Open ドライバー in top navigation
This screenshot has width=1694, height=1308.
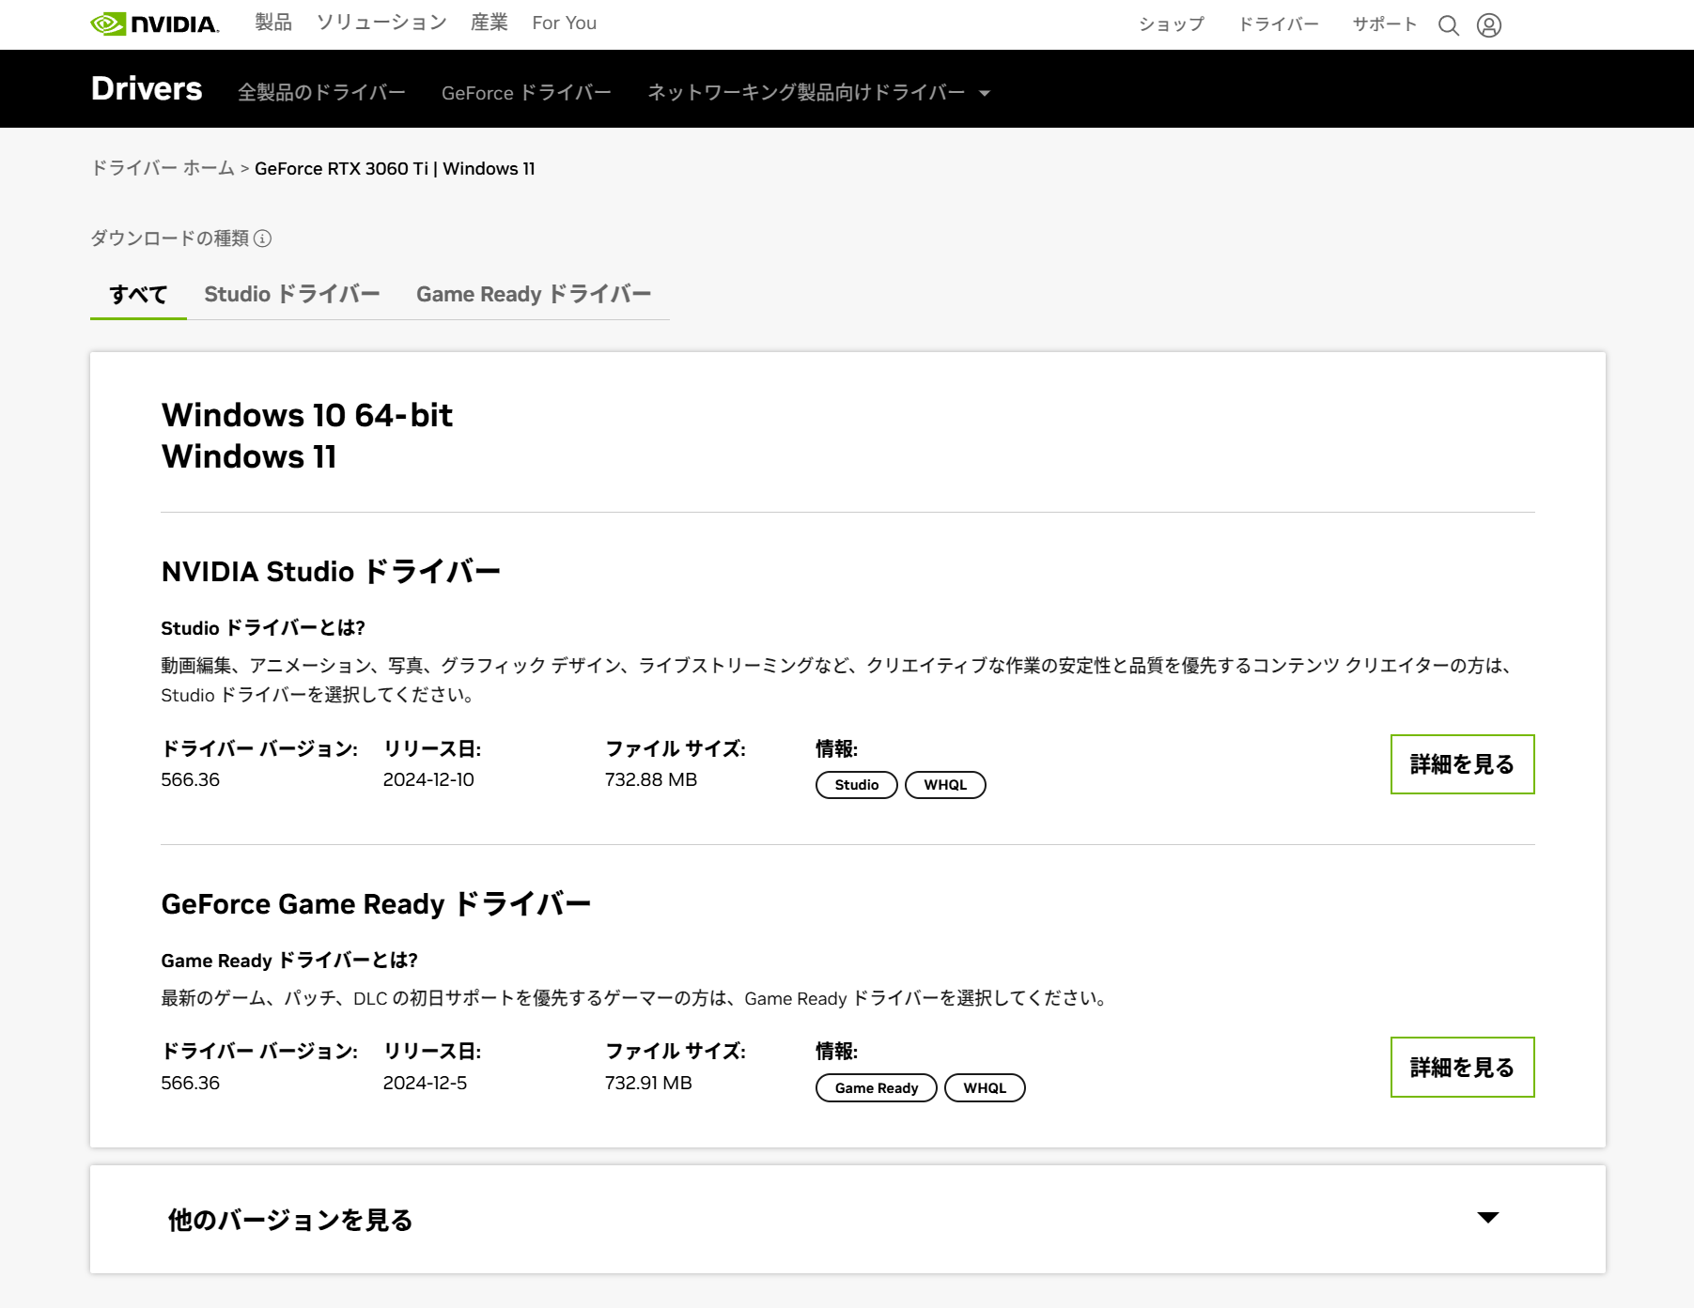(1279, 24)
